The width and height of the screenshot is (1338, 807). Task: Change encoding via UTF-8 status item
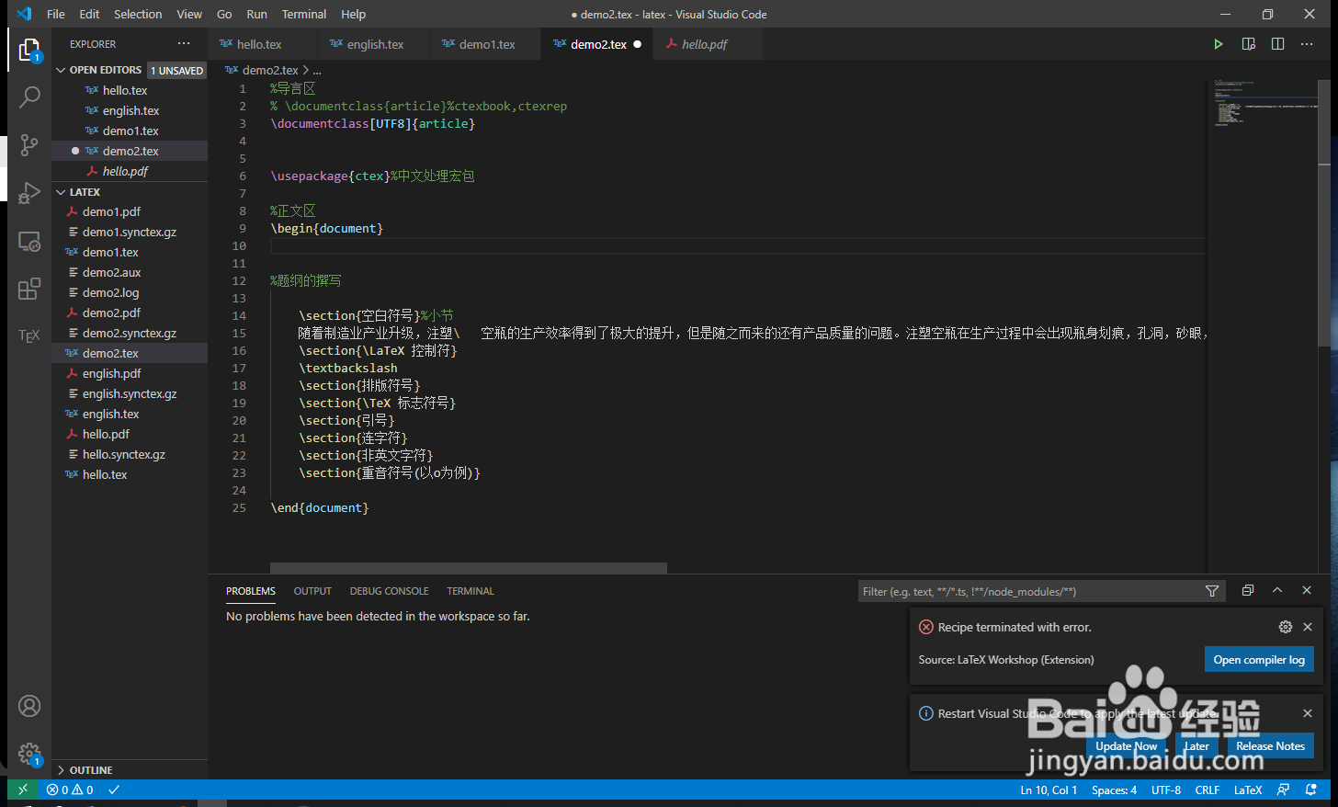1166,790
